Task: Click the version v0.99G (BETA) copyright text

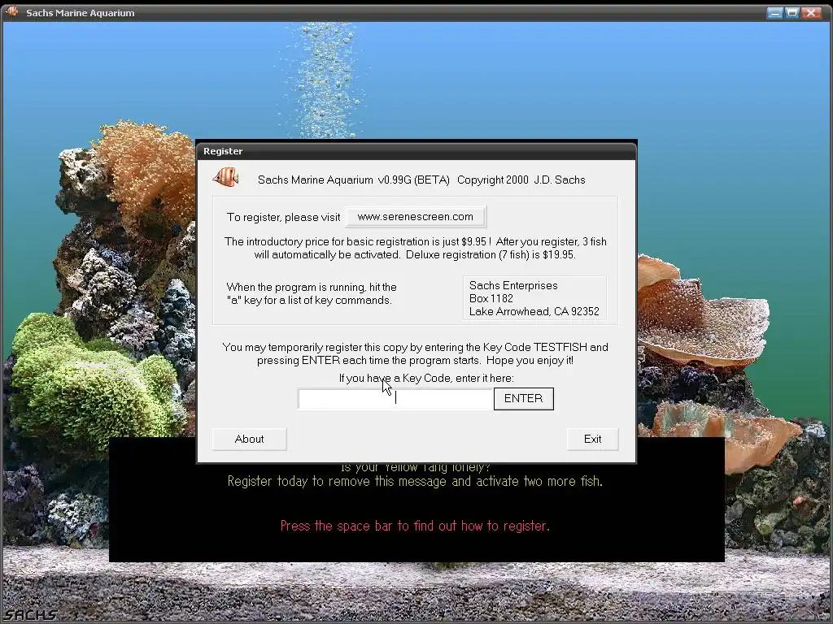Action: tap(421, 180)
